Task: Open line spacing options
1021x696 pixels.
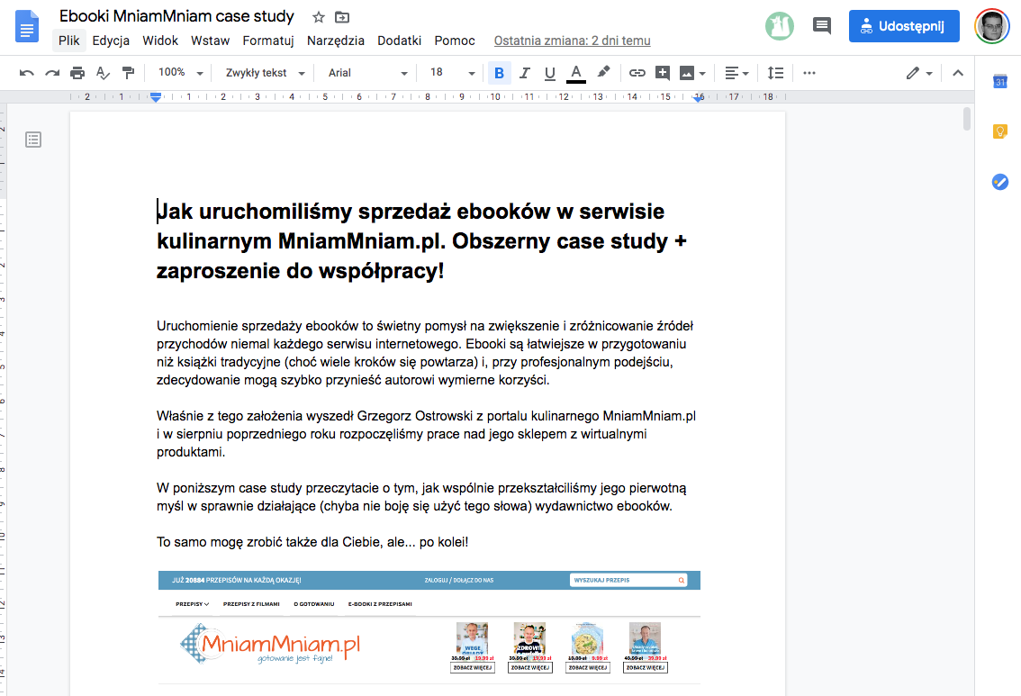Action: click(x=775, y=73)
